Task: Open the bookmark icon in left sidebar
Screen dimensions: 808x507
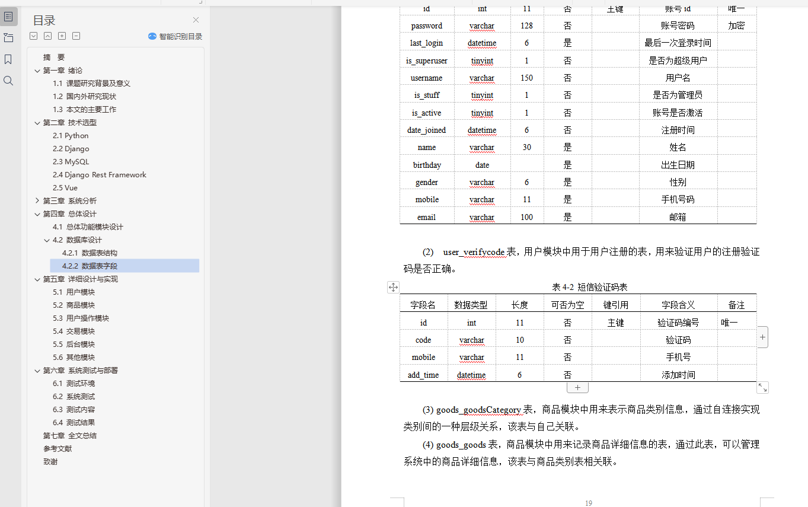Action: pos(8,59)
